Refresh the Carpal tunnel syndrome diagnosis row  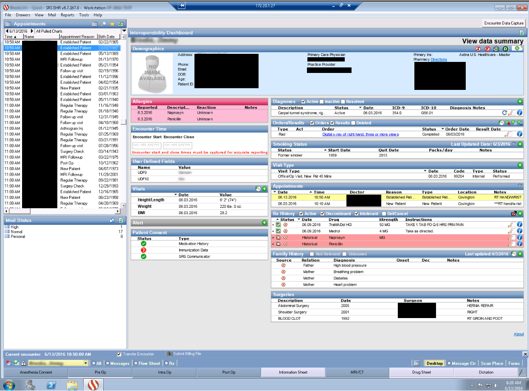pyautogui.click(x=504, y=113)
